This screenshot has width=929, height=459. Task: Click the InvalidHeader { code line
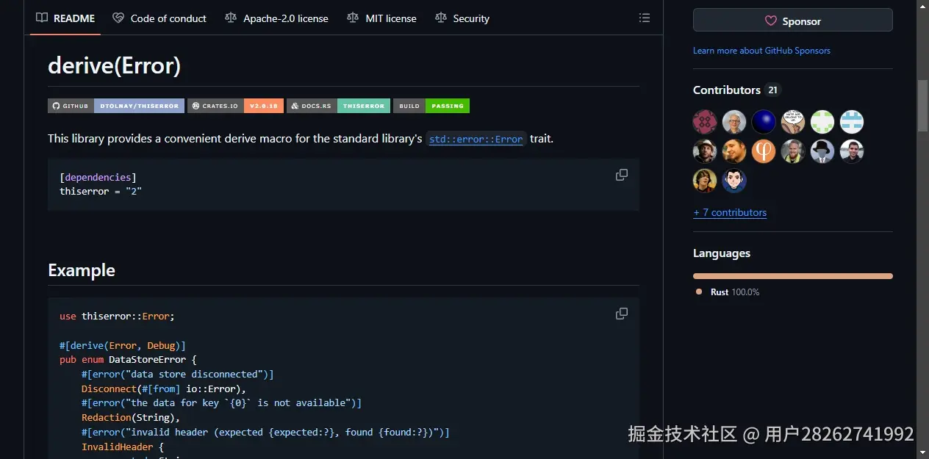(x=123, y=447)
